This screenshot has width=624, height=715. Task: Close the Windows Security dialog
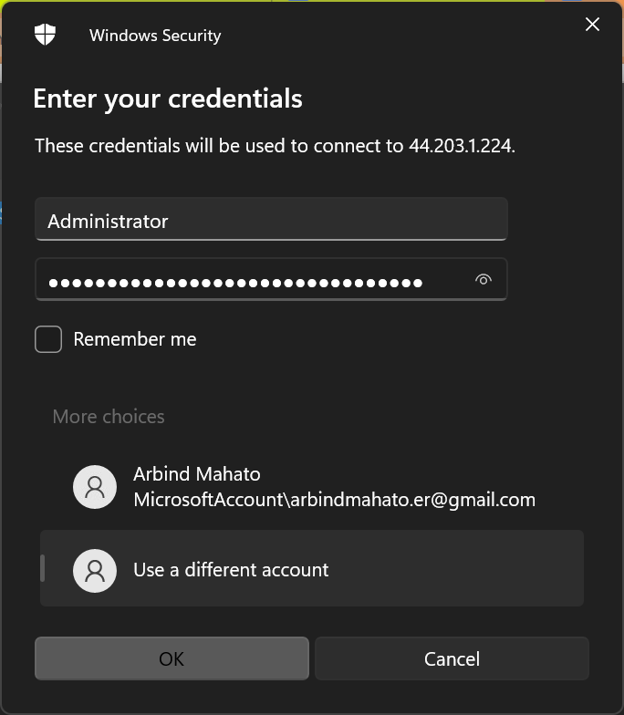point(592,24)
